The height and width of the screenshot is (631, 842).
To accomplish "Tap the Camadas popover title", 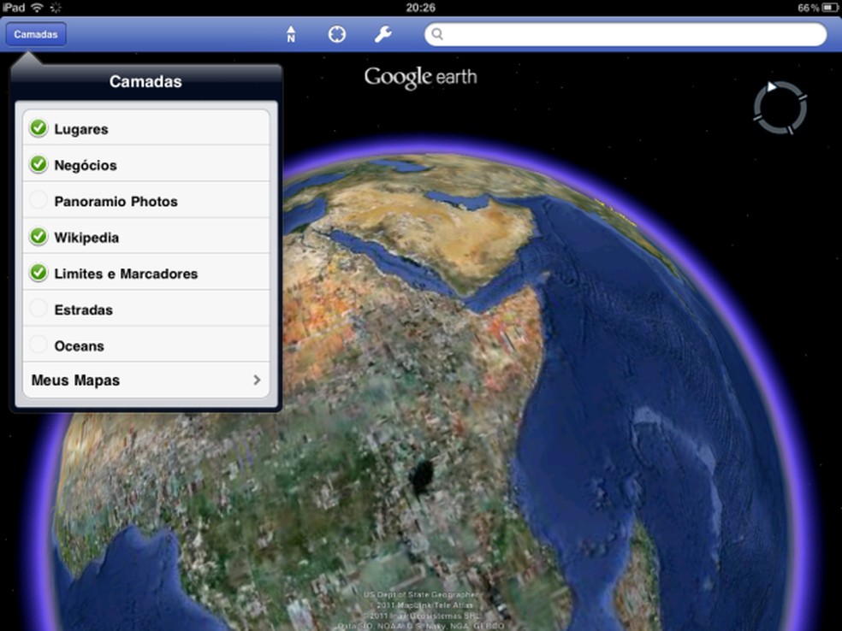I will (145, 81).
